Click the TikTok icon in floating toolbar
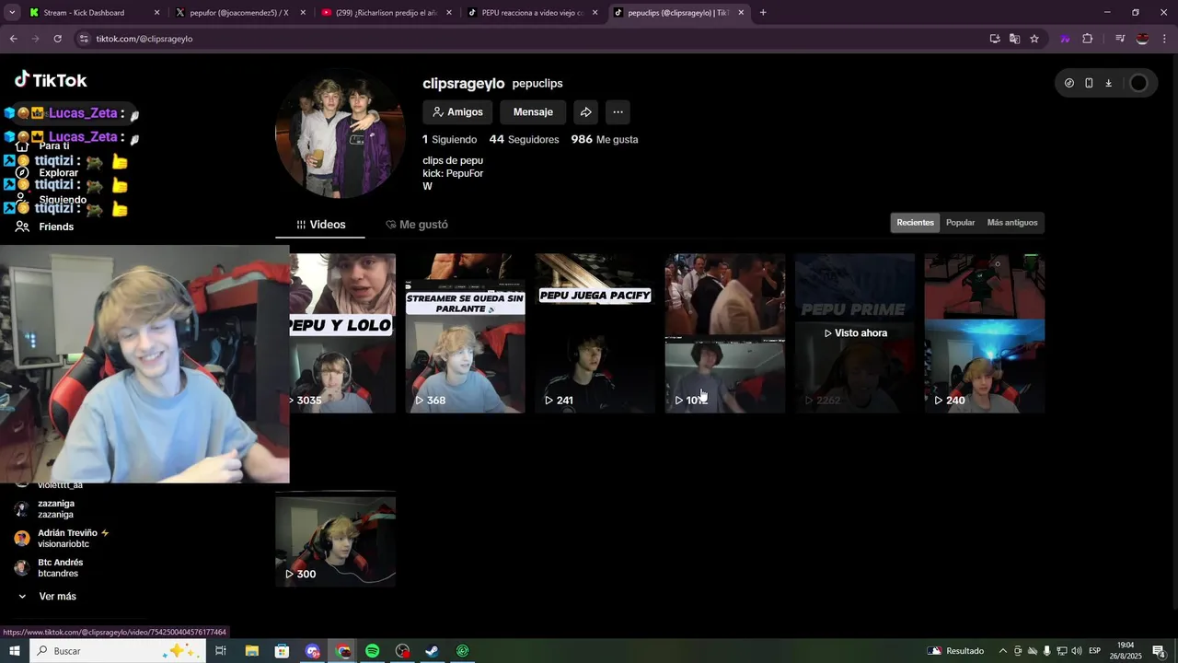Screen dimensions: 1178x663 1068,83
